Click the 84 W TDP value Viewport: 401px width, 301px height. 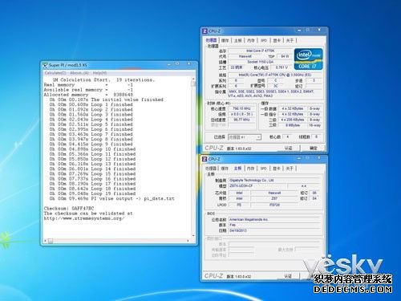point(285,56)
